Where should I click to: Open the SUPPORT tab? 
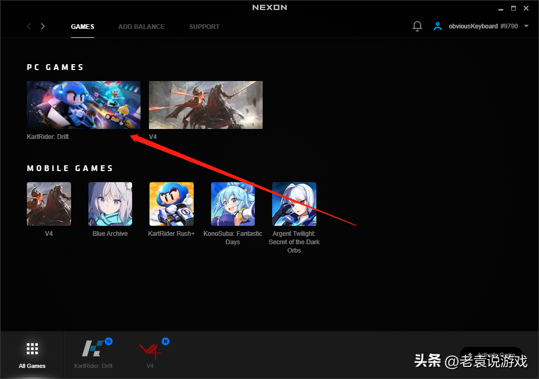click(x=204, y=26)
